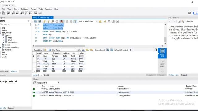The image size is (198, 111).
Task: Open the Query menu
Action: pos(16,9)
